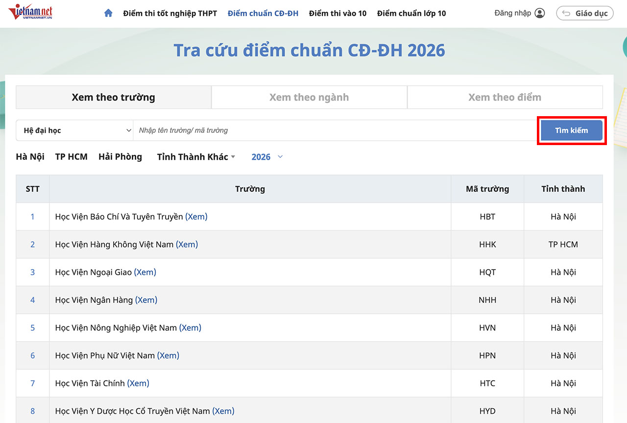
Task: Click the HYD school code cell
Action: [x=487, y=411]
